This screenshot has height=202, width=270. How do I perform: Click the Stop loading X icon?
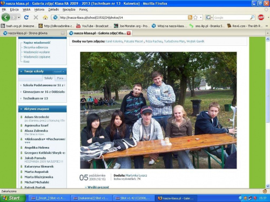36,17
